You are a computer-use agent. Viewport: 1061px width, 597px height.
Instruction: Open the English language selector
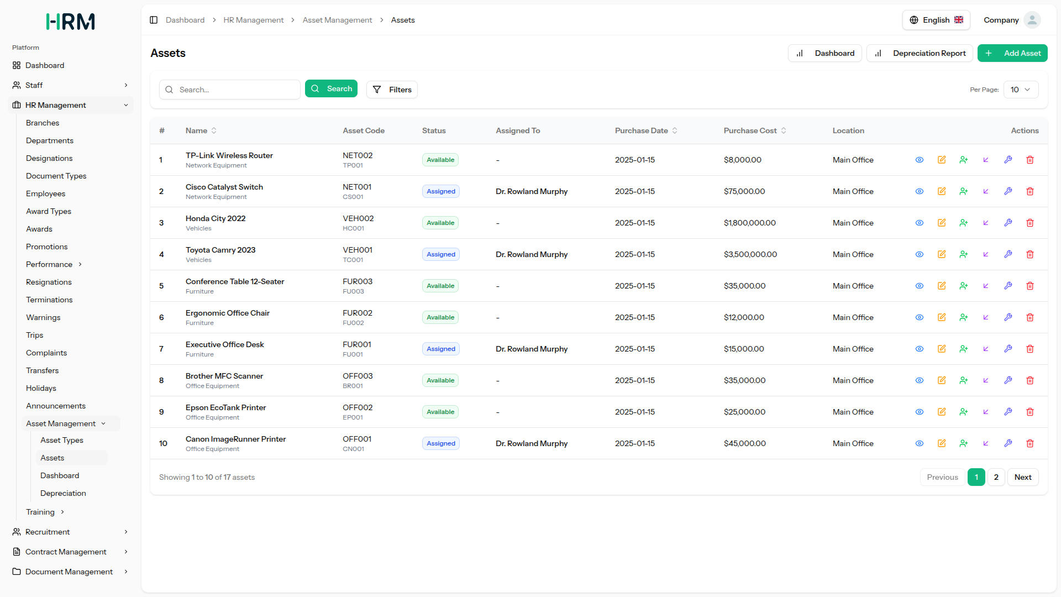click(936, 20)
